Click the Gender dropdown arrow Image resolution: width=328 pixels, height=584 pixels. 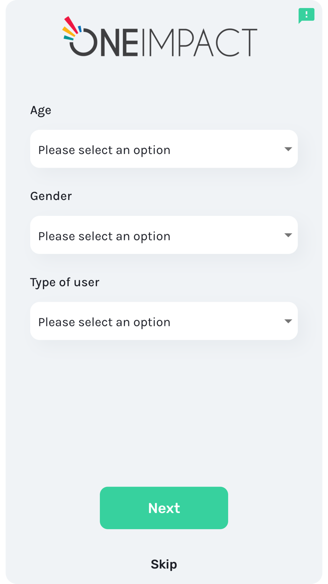tap(288, 235)
